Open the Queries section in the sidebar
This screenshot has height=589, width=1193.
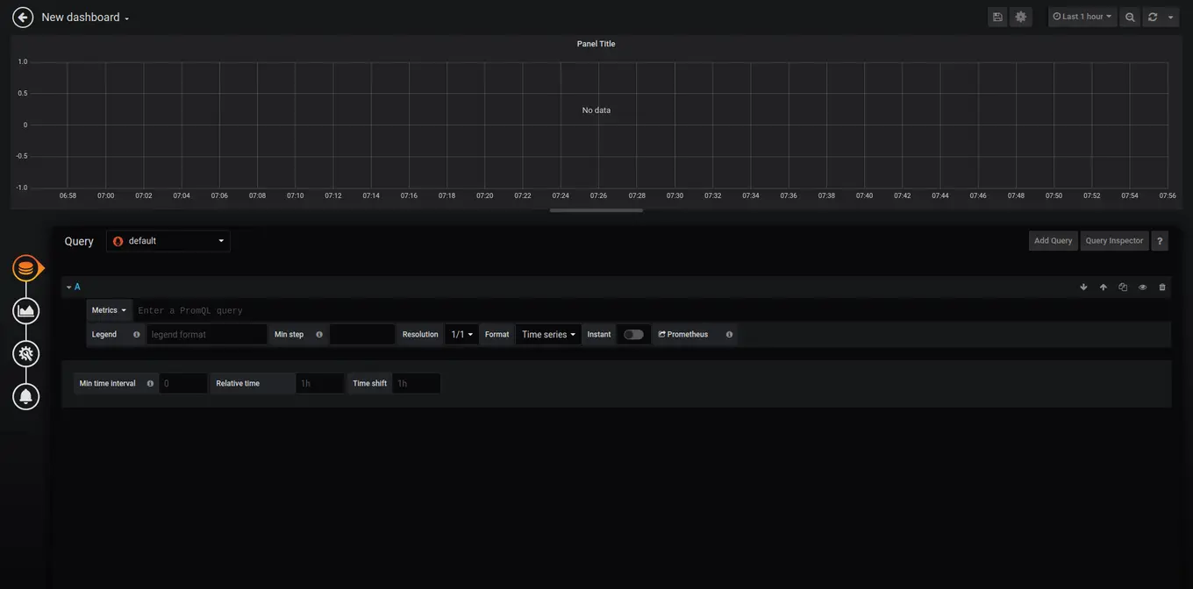tap(25, 266)
